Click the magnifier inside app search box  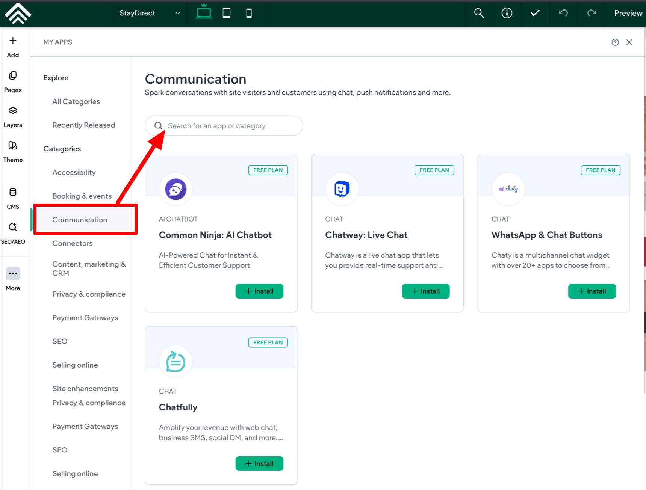pyautogui.click(x=159, y=126)
